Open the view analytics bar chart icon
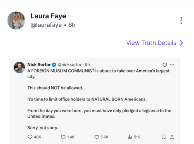 pos(130,137)
